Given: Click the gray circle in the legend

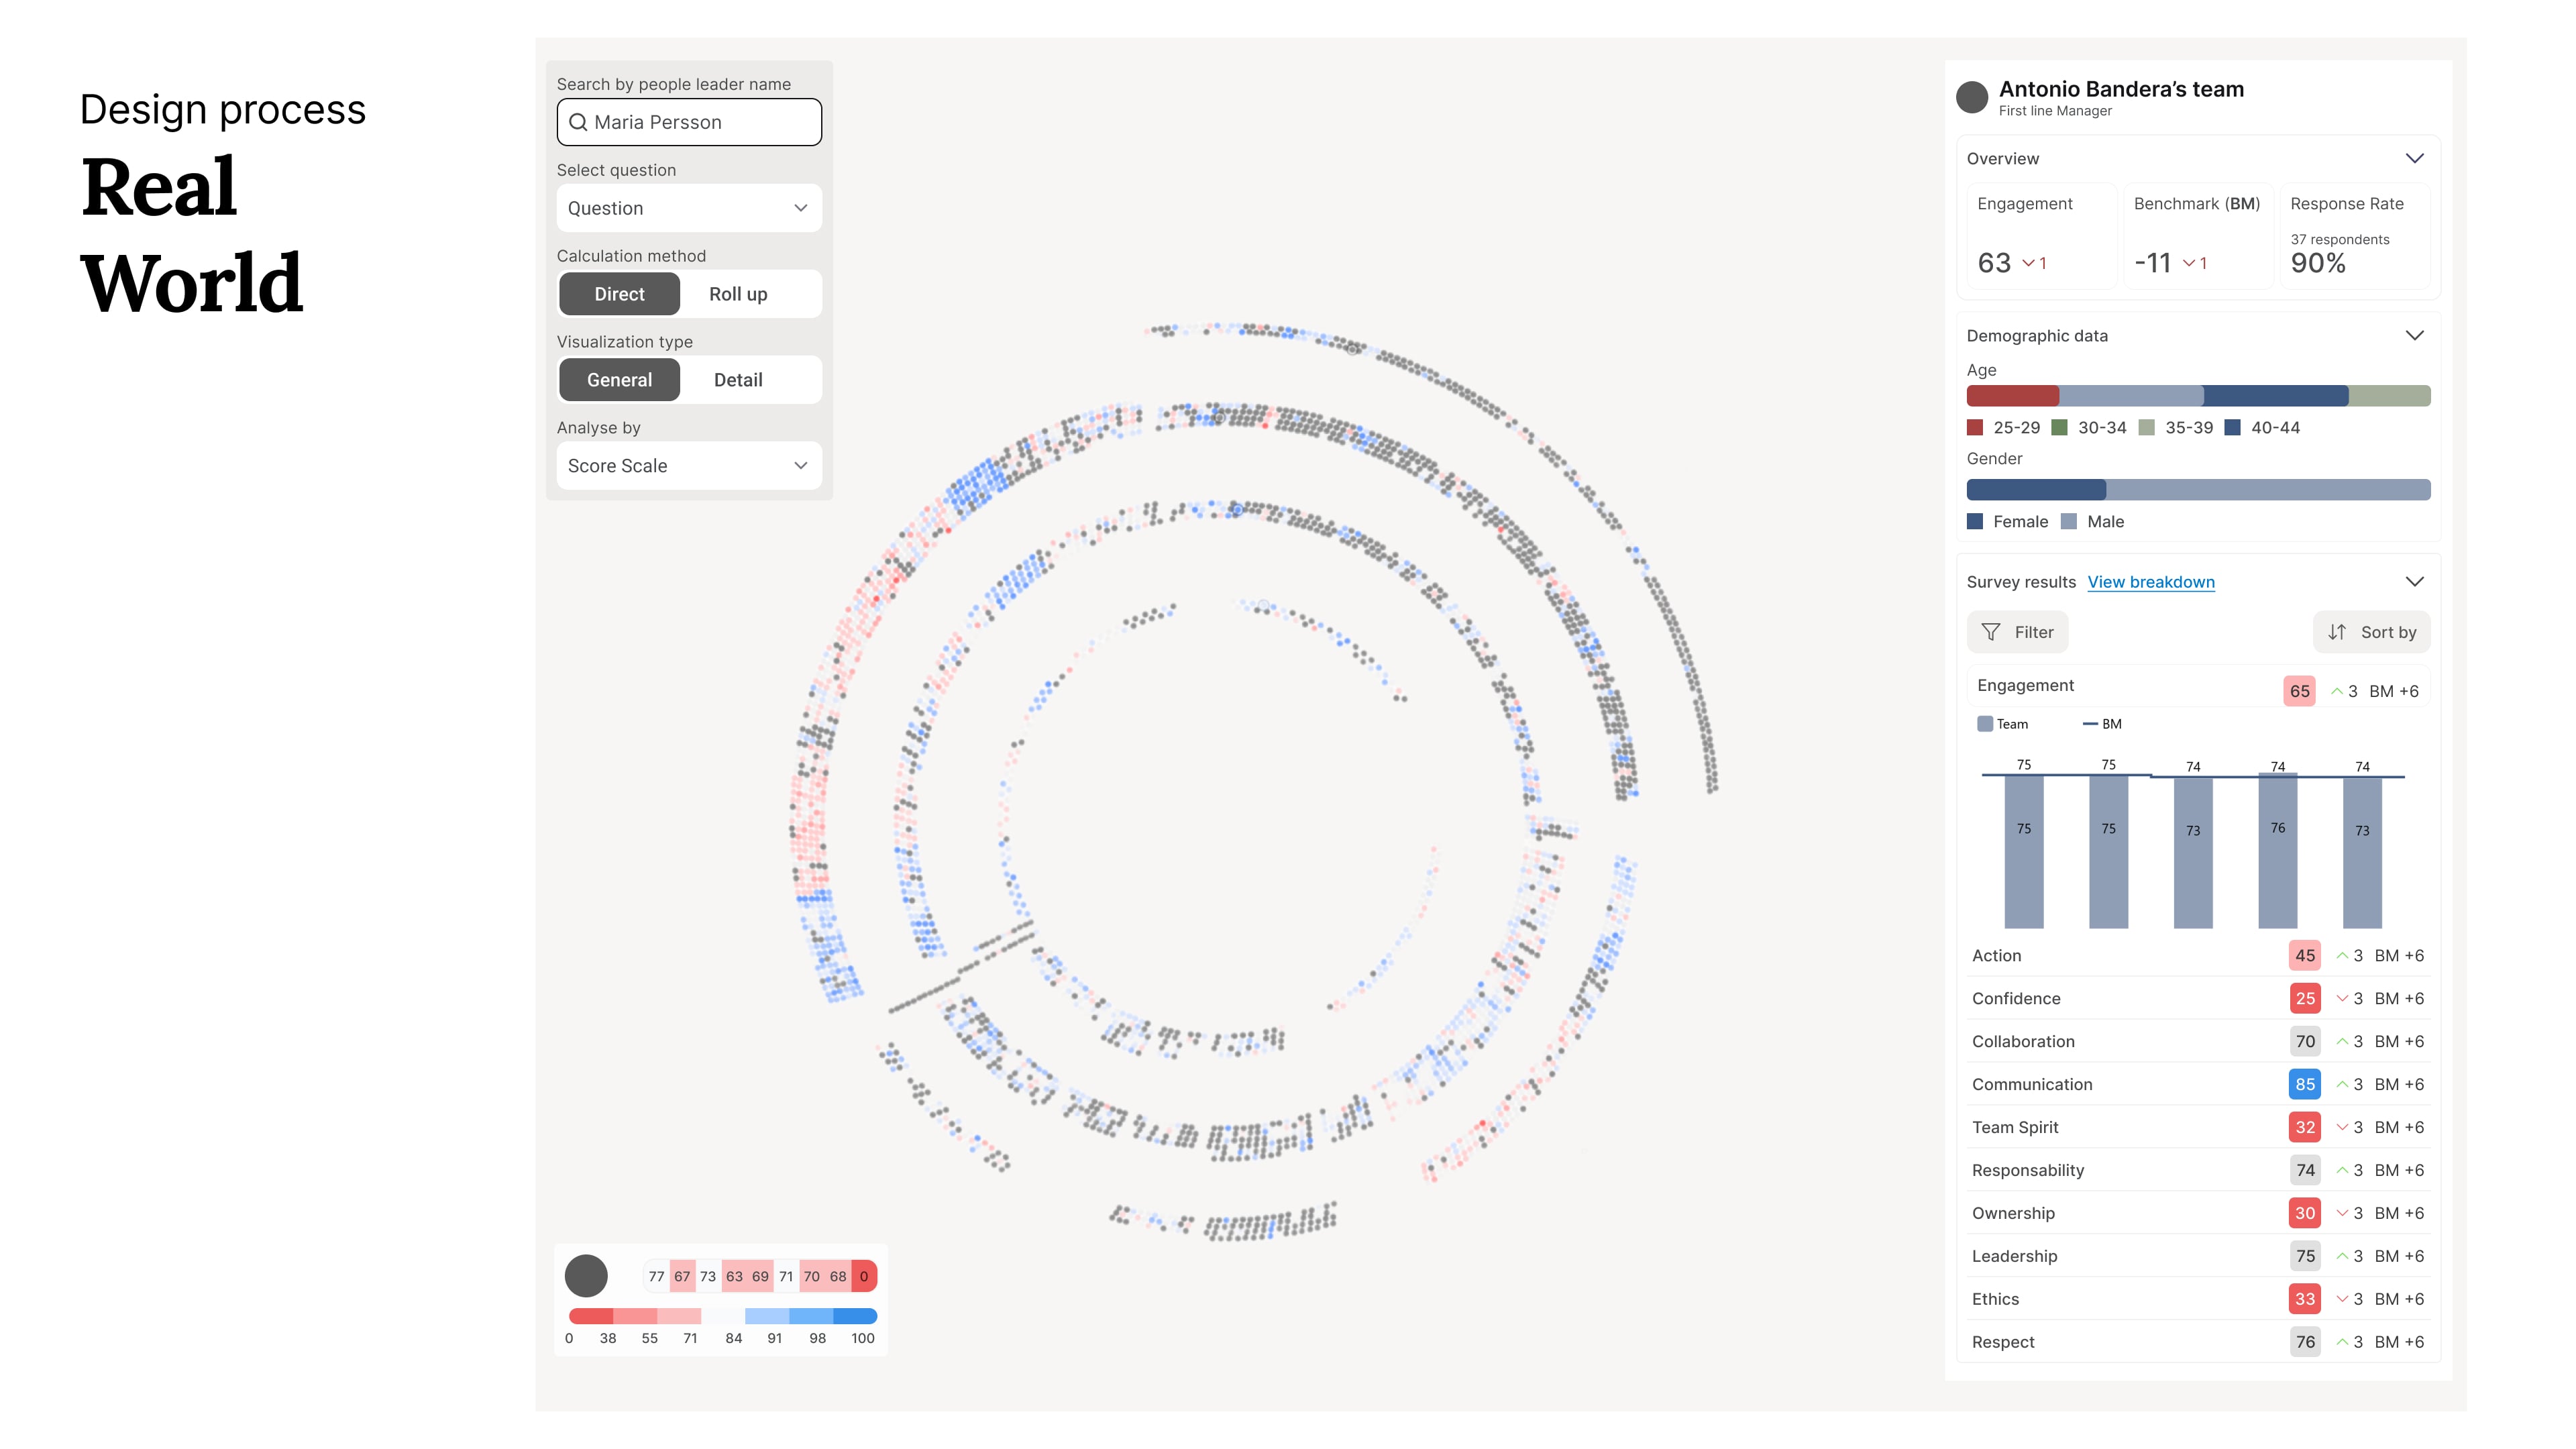Looking at the screenshot, I should coord(586,1276).
